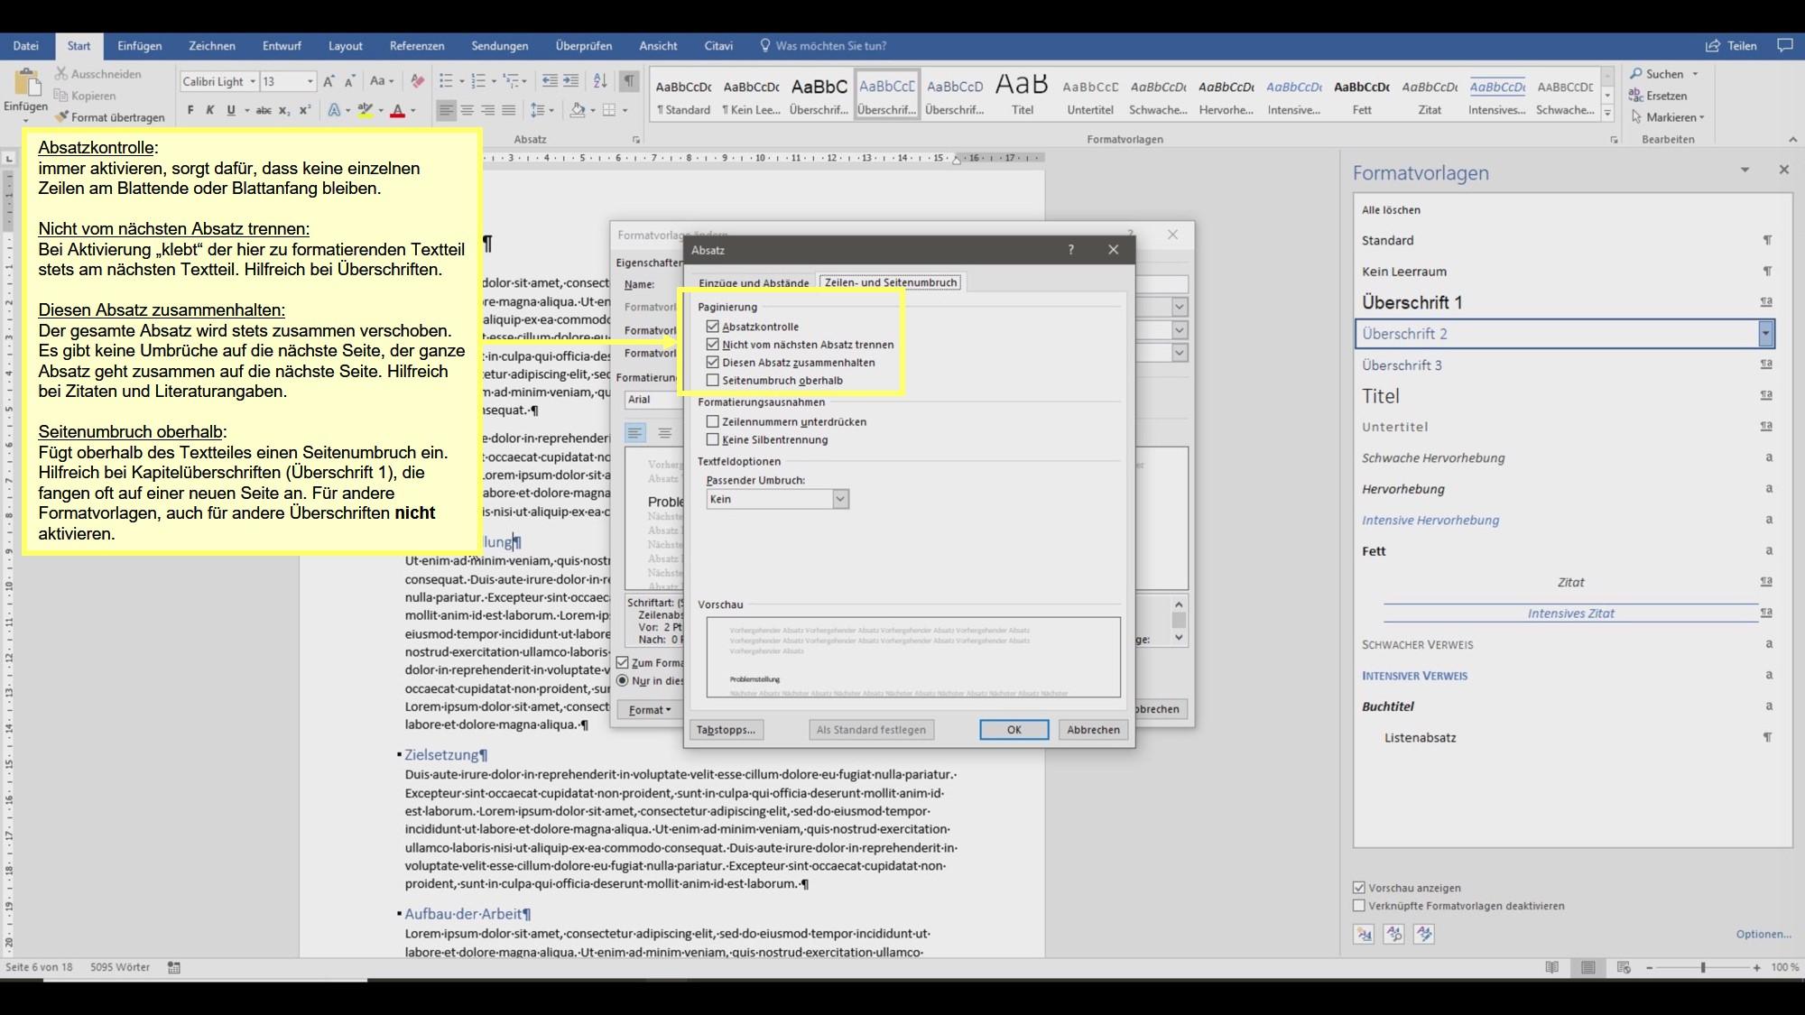Toggle formatting marks (¶) display

coord(629,81)
